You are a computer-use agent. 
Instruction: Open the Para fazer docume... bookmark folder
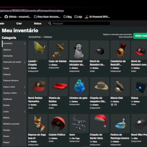tap(47, 17)
